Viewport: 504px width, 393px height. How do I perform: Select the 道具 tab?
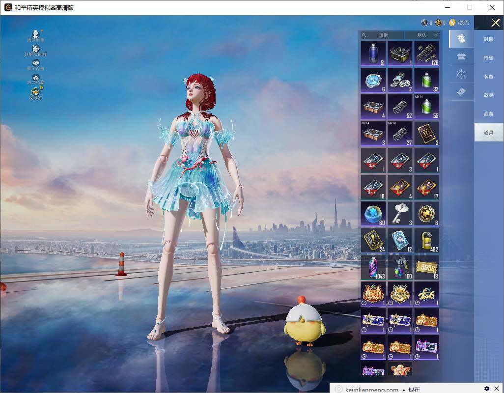coord(489,133)
